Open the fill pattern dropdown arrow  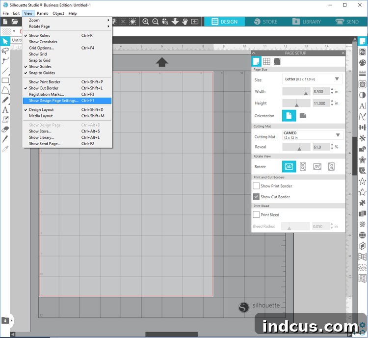coord(14,31)
